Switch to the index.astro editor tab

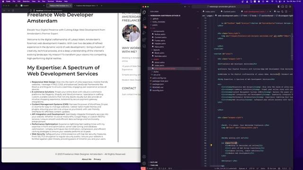(x=209, y=11)
